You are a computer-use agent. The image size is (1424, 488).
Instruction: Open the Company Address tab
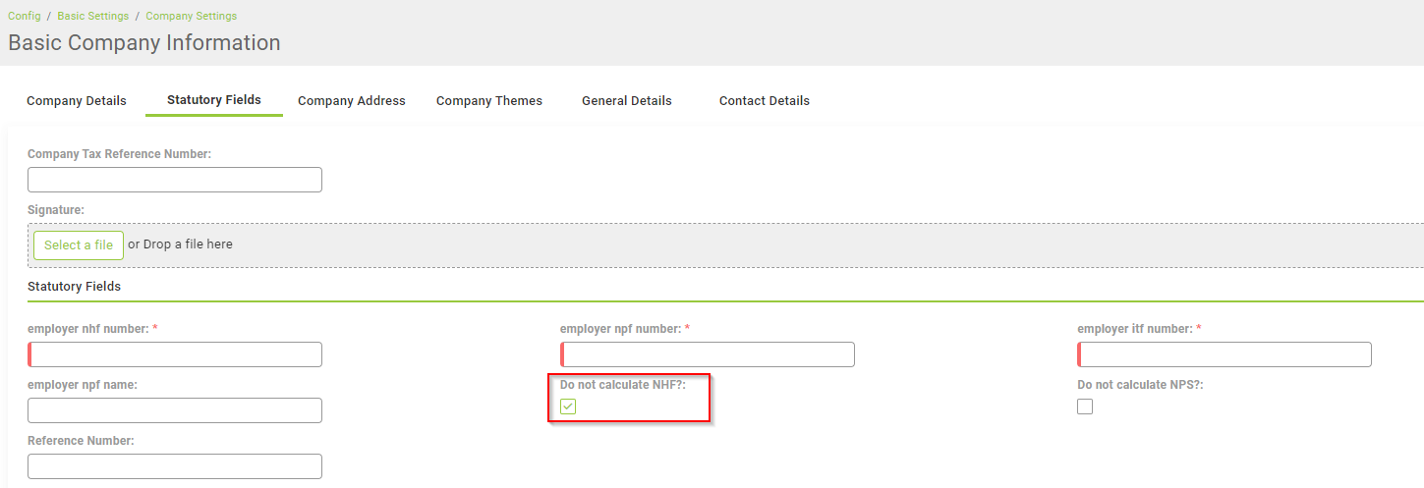click(x=352, y=101)
